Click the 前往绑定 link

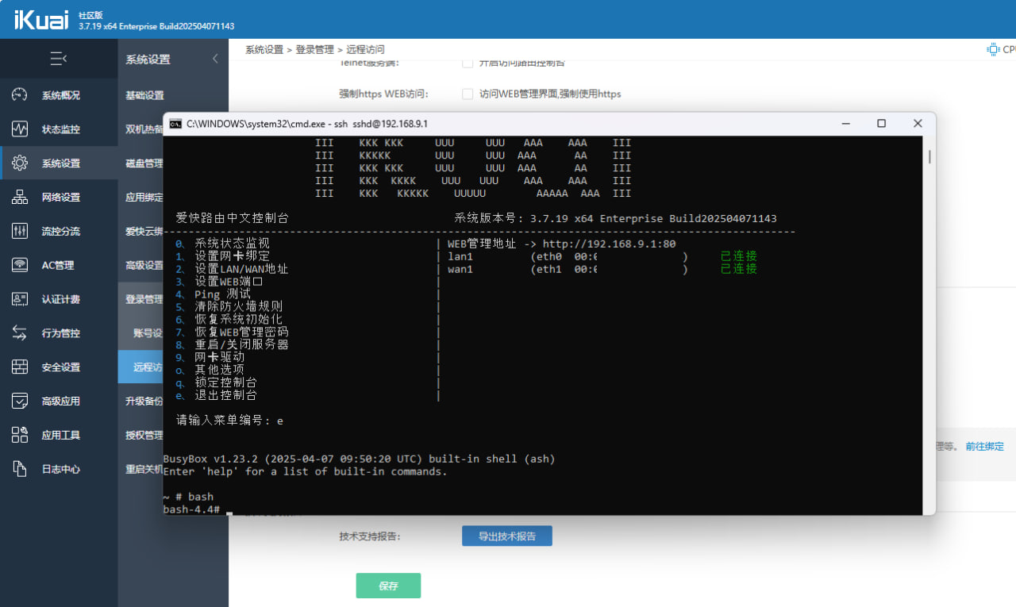[x=984, y=447]
